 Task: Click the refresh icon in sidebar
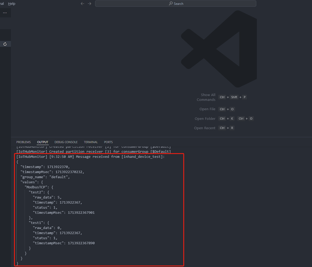pyautogui.click(x=5, y=44)
